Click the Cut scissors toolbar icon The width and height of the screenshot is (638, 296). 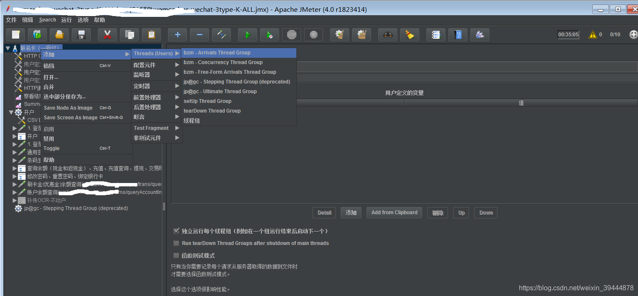pyautogui.click(x=107, y=35)
